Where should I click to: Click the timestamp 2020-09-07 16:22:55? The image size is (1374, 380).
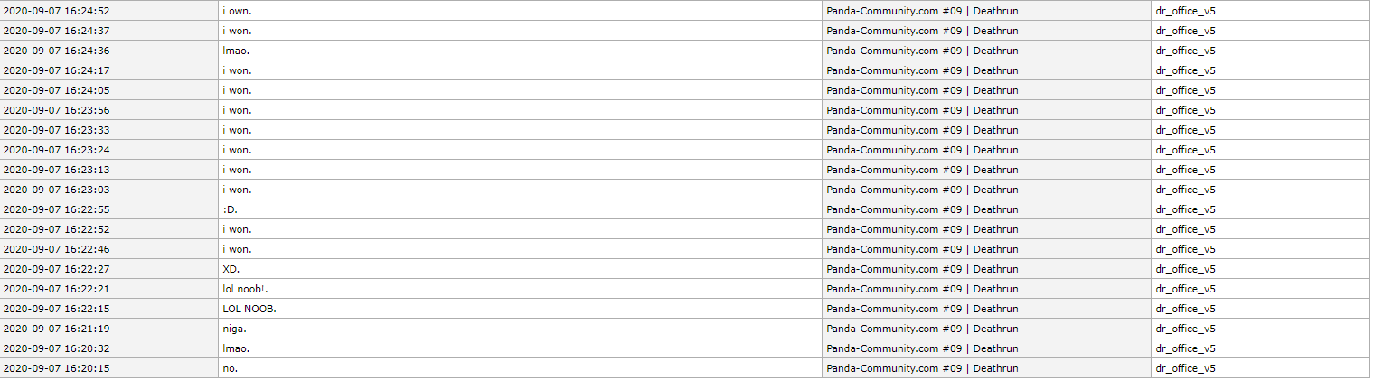click(x=57, y=209)
